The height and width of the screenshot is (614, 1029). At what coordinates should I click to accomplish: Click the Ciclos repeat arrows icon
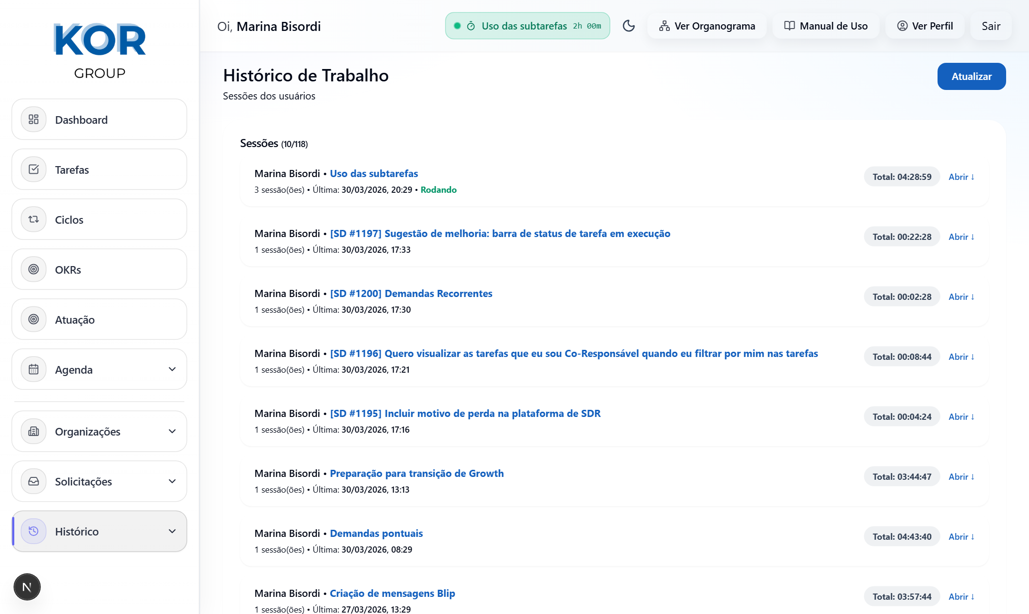(33, 219)
